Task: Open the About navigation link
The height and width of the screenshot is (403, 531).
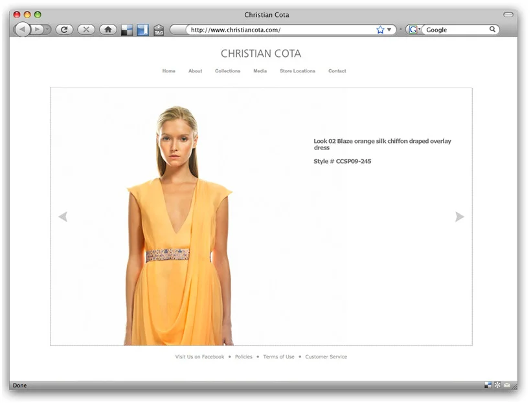Action: (x=195, y=71)
